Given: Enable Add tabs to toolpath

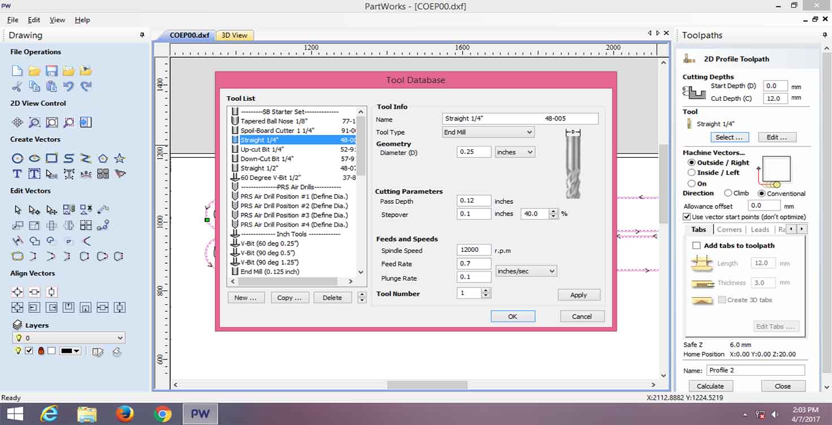Looking at the screenshot, I should tap(697, 246).
